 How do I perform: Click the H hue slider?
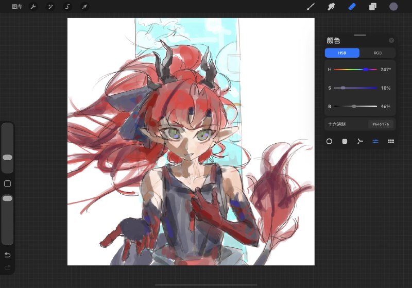click(355, 70)
